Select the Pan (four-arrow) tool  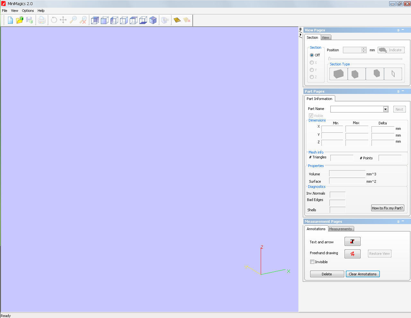(x=63, y=20)
